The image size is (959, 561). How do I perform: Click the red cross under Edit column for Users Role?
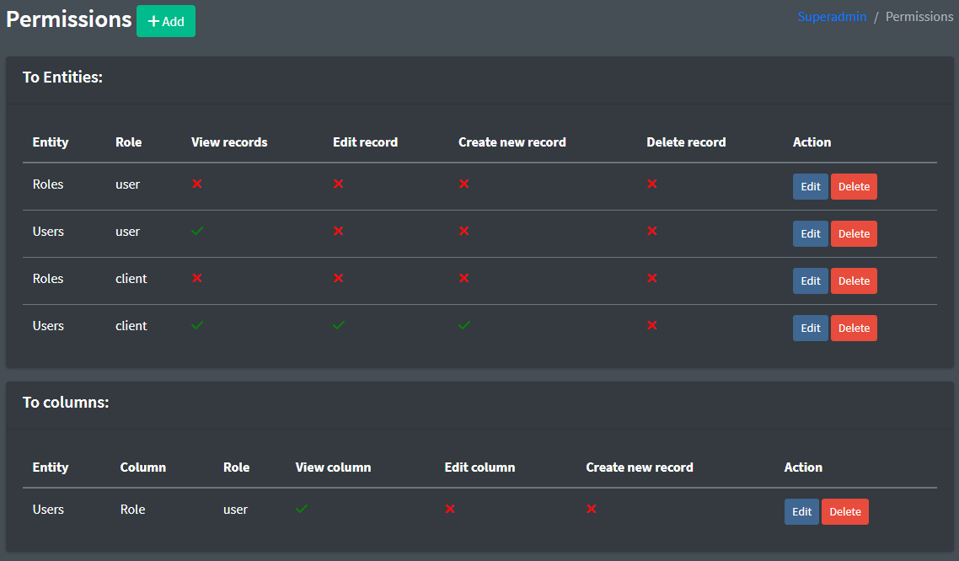click(x=449, y=509)
